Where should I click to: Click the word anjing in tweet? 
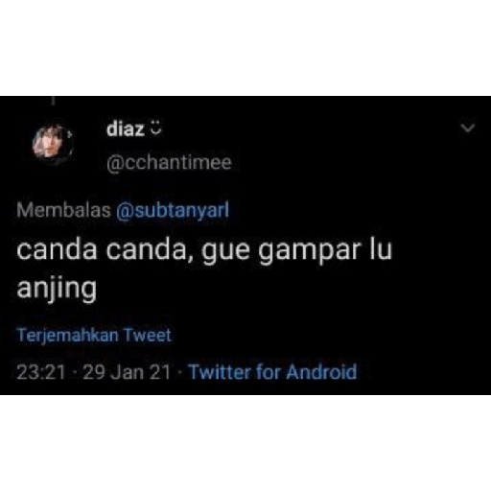pyautogui.click(x=57, y=290)
